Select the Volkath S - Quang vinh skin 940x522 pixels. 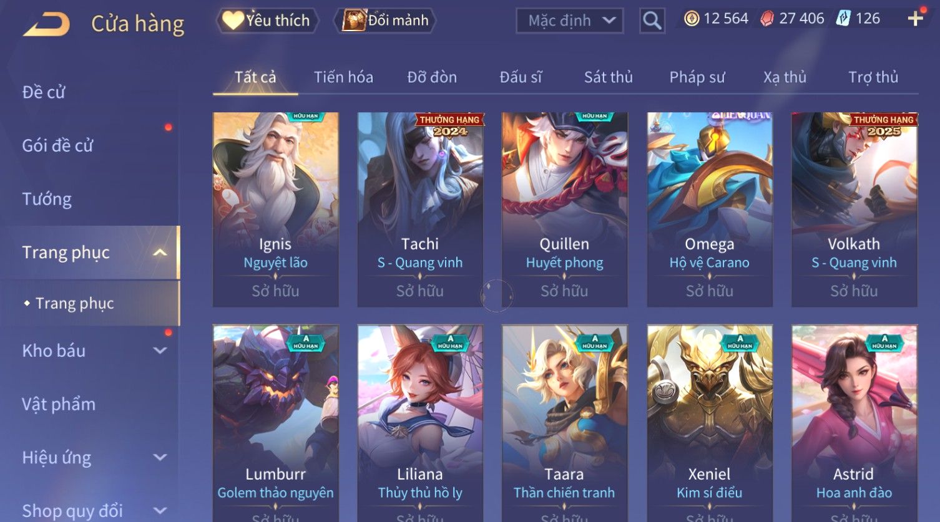[x=854, y=210]
